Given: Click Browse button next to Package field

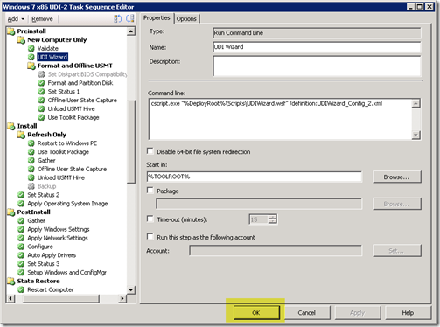Looking at the screenshot, I should [x=397, y=204].
